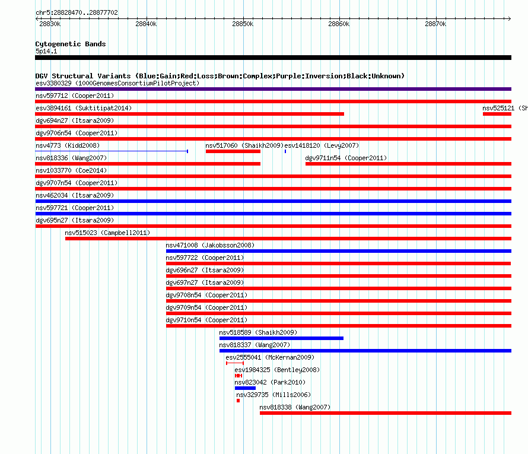The height and width of the screenshot is (454, 528).
Task: Click dgv9710n54 (Cooper2011) label
Action: (206, 320)
